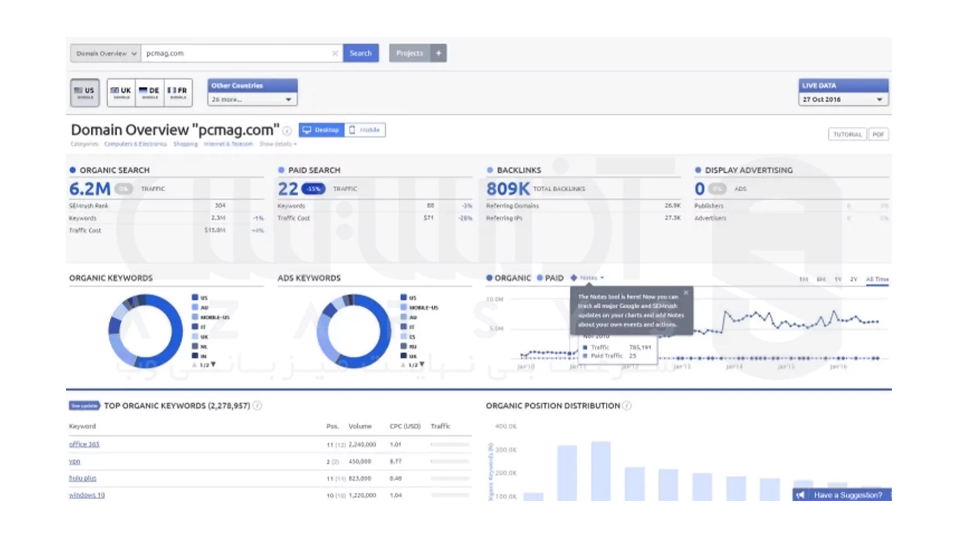Click info icon next to Organic Position Distribution
Image resolution: width=958 pixels, height=538 pixels.
pos(627,406)
